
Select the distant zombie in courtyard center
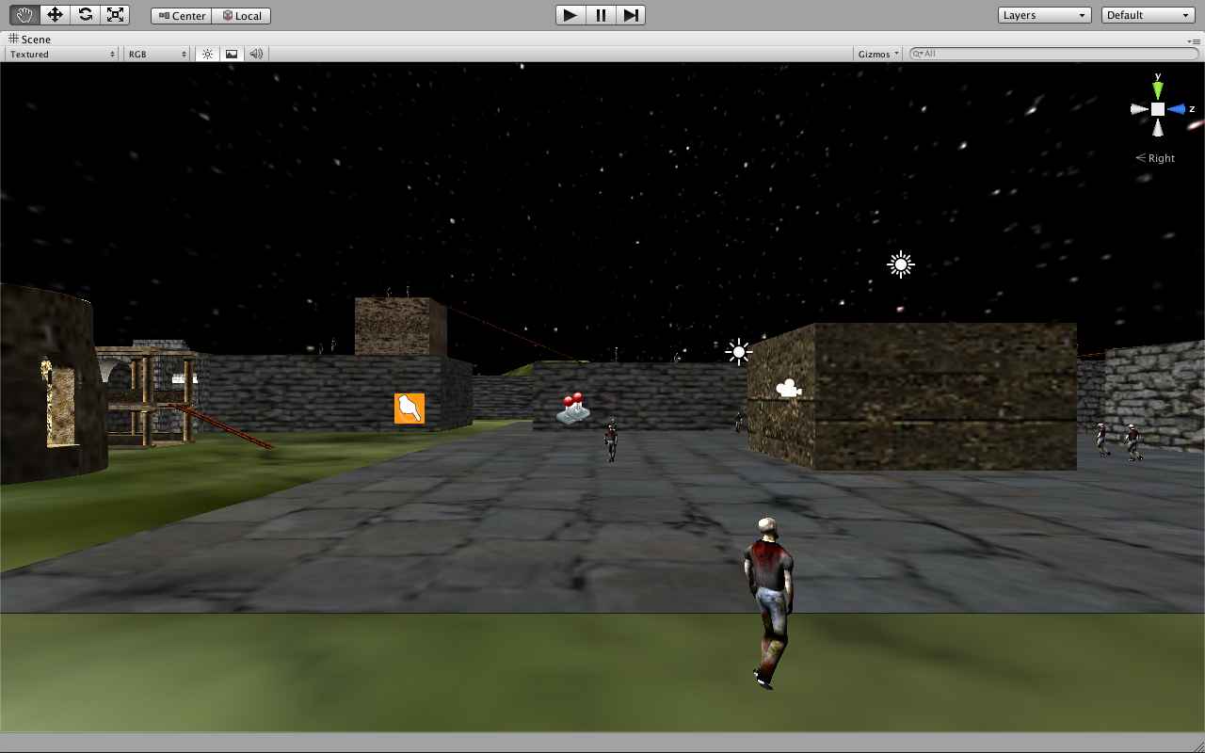(x=612, y=441)
